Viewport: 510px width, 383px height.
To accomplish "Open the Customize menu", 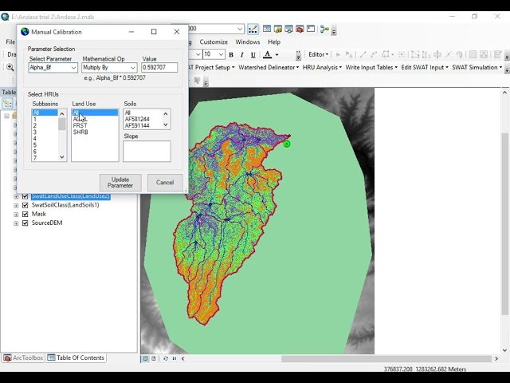I will pos(214,42).
